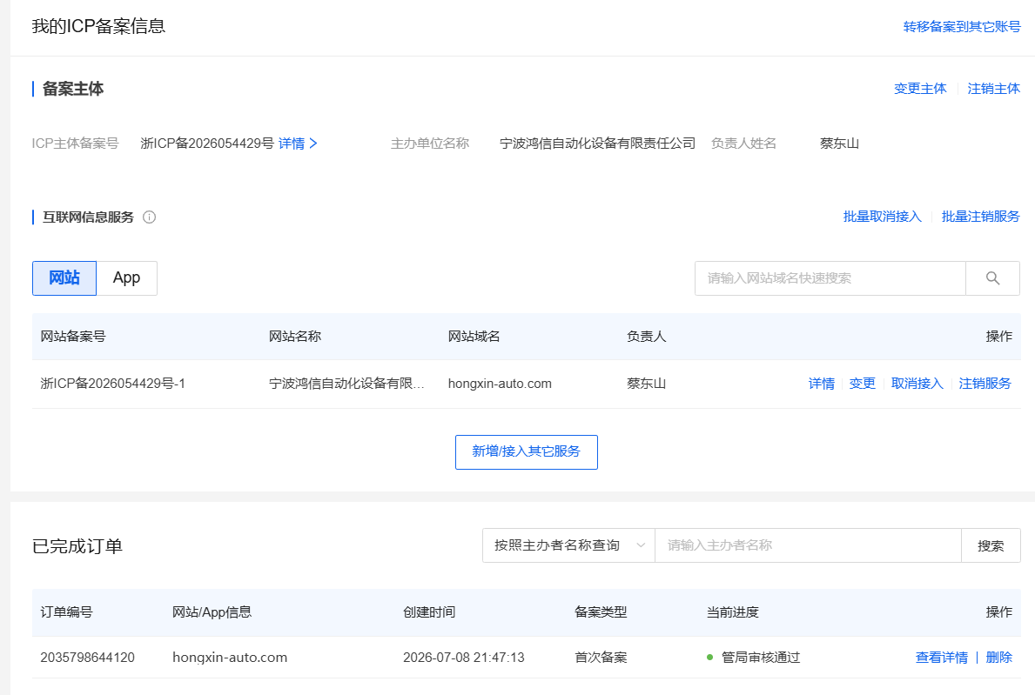Click hongxin-auto.com in the website table
Screen dimensions: 1035x695
tap(500, 384)
